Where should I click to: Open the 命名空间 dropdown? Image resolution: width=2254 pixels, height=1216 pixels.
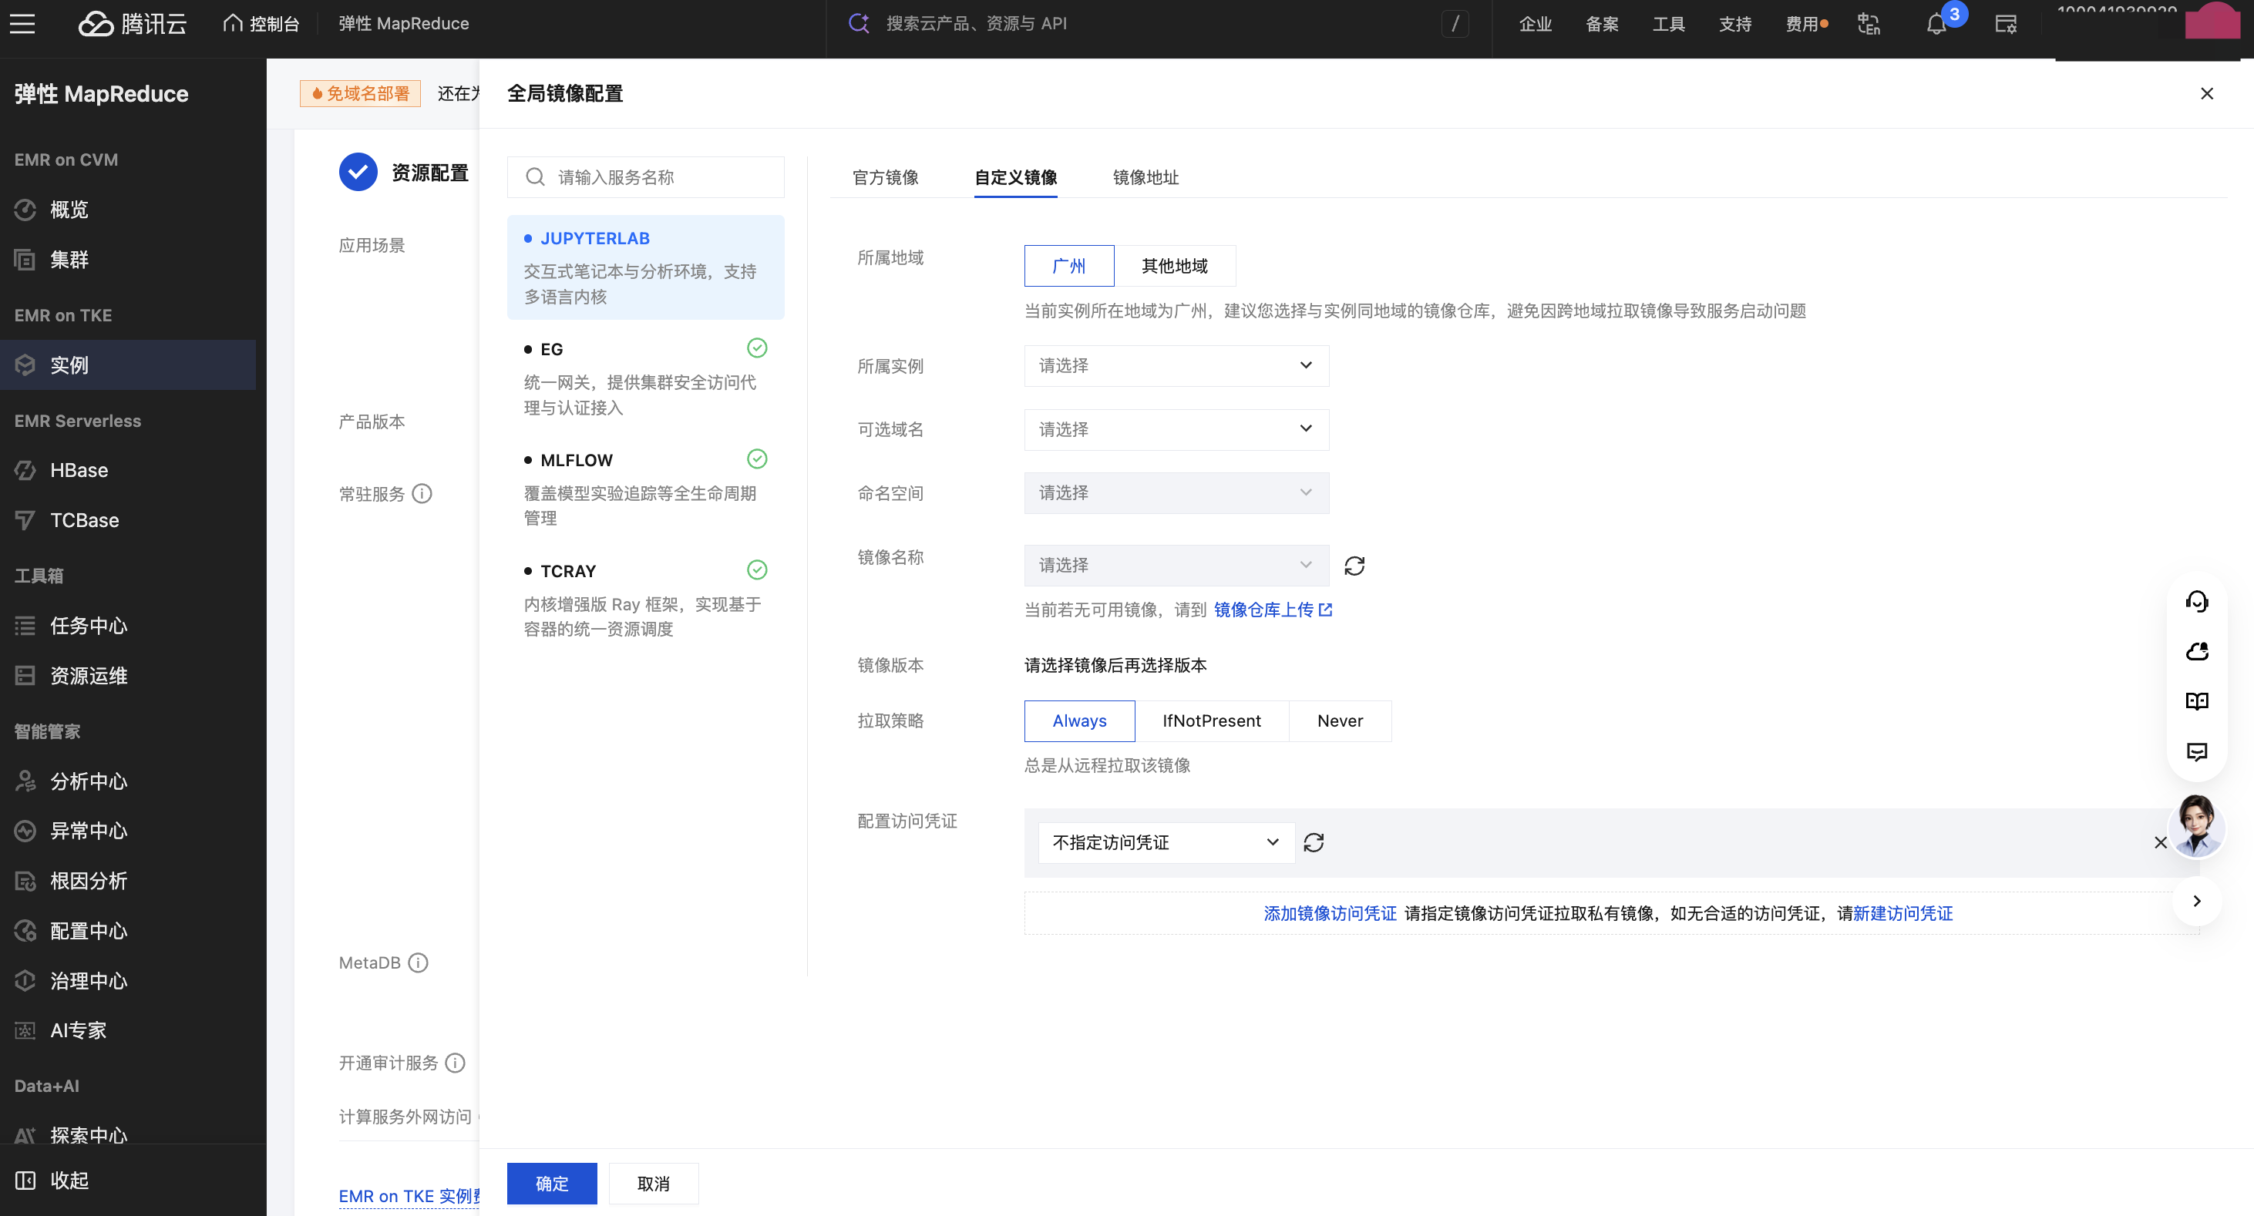[1176, 492]
